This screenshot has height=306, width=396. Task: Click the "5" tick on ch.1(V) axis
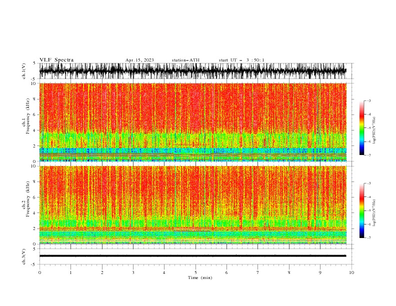tap(34, 63)
